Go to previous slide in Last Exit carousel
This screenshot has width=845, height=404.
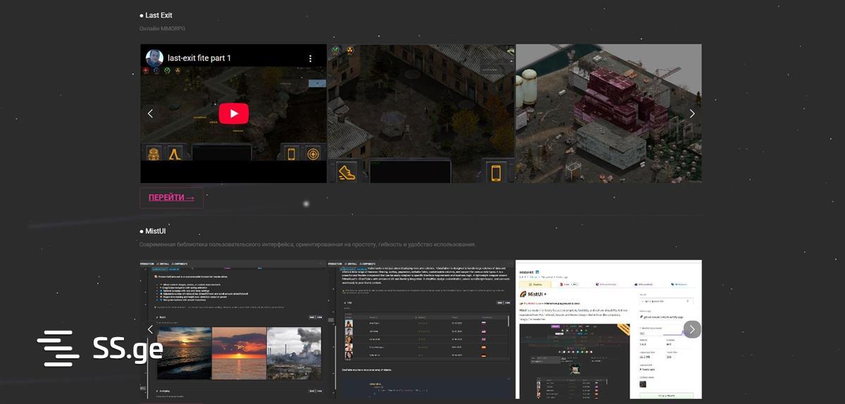[x=150, y=113]
